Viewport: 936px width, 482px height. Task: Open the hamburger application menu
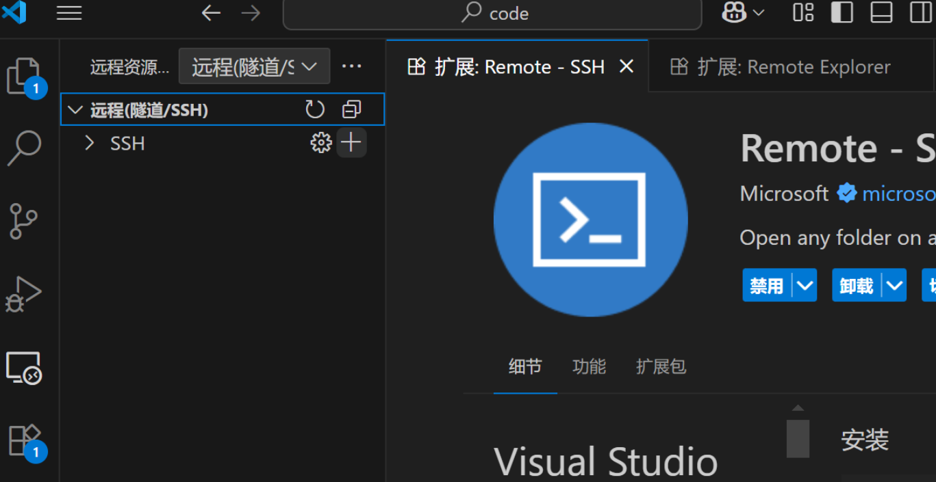tap(69, 13)
